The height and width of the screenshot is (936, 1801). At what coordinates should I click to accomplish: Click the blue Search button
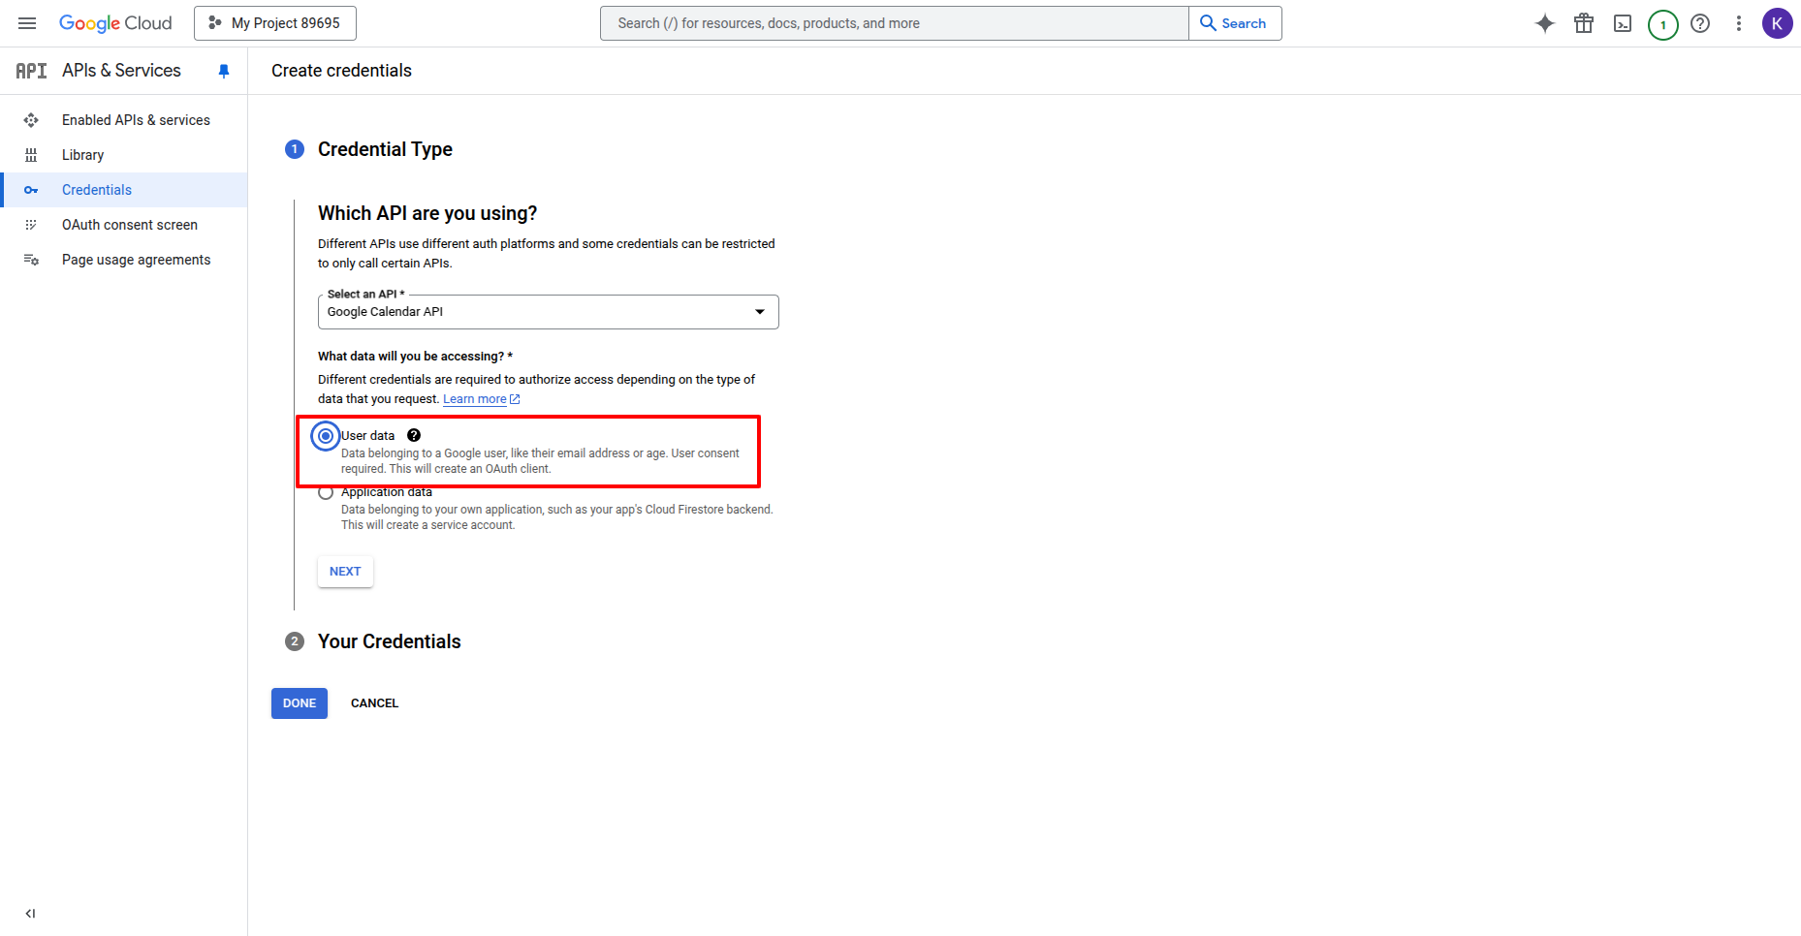point(1235,23)
